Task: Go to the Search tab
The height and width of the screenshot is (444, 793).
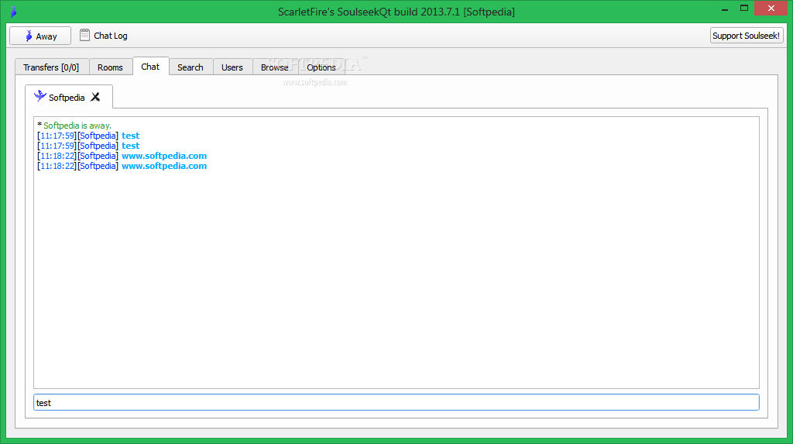Action: click(191, 67)
